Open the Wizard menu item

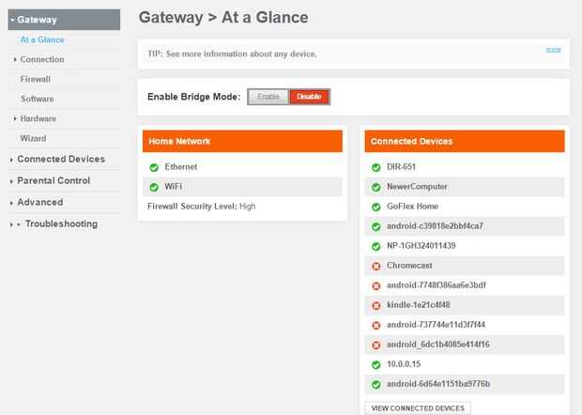coord(33,139)
